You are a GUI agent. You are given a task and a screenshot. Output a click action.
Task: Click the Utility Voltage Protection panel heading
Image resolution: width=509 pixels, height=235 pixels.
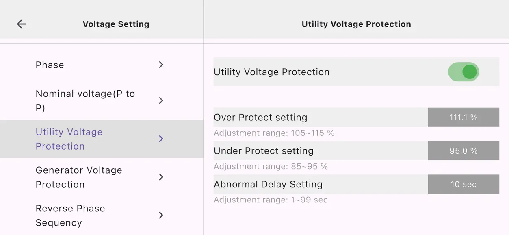(x=356, y=24)
